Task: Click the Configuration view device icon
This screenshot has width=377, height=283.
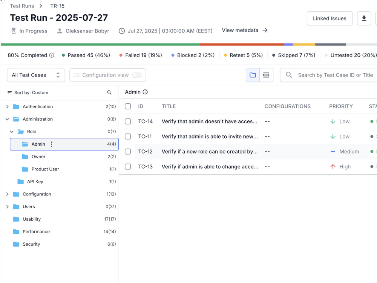Action: (77, 75)
